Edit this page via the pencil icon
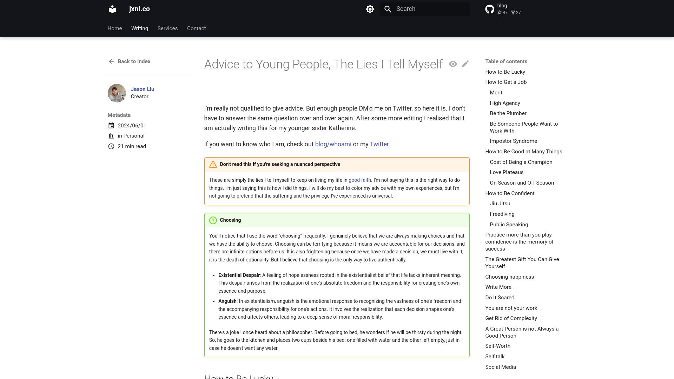Image resolution: width=674 pixels, height=379 pixels. click(465, 64)
